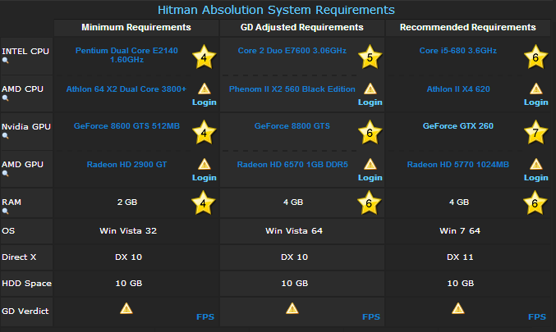This screenshot has width=556, height=332.
Task: Open the Athlon 64 X2 Dual Core 3800+ link
Action: tap(126, 89)
